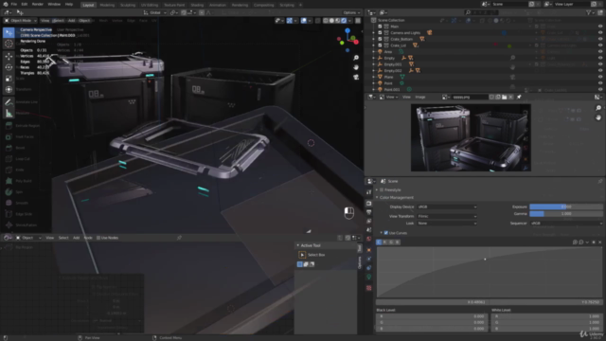This screenshot has height=341, width=606.
Task: Open the Render properties tab
Action: tap(368, 204)
